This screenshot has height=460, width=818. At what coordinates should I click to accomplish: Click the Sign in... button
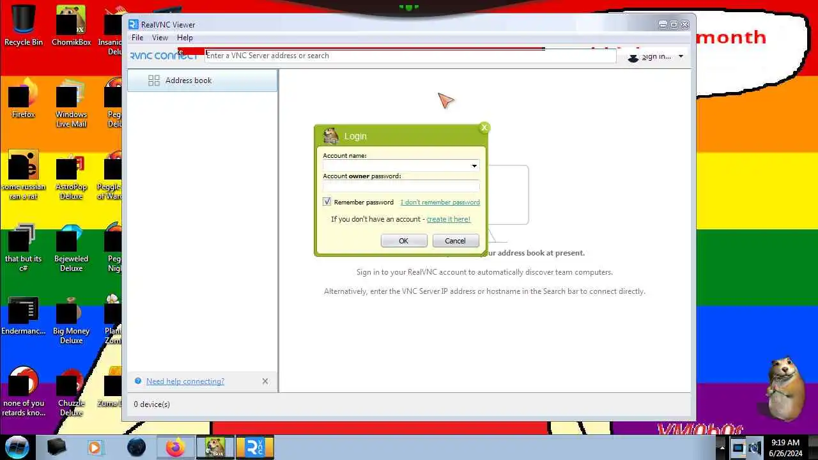click(656, 56)
